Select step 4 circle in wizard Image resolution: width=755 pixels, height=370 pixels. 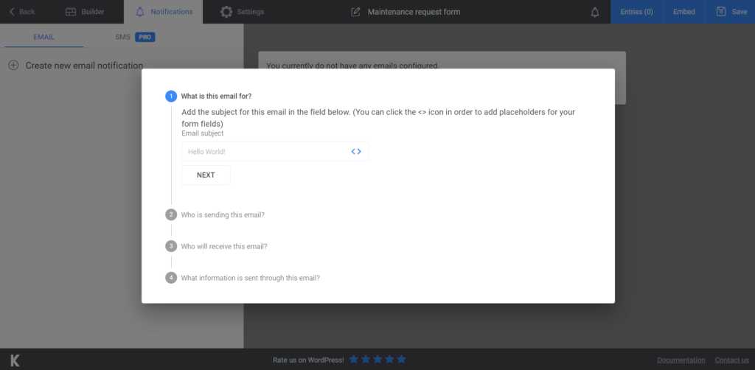click(171, 278)
